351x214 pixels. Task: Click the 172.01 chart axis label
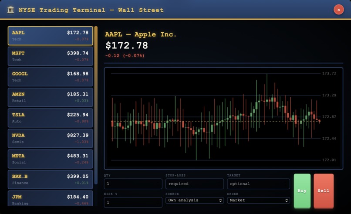pyautogui.click(x=329, y=160)
